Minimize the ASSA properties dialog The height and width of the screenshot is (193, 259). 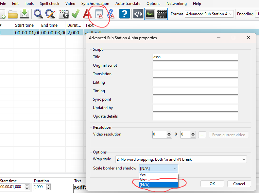click(x=219, y=38)
